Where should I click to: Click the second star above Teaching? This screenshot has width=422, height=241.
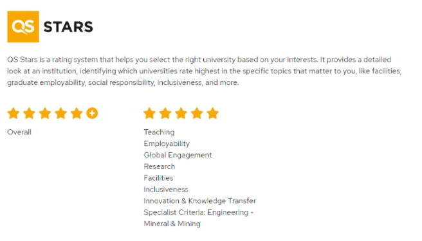point(165,113)
